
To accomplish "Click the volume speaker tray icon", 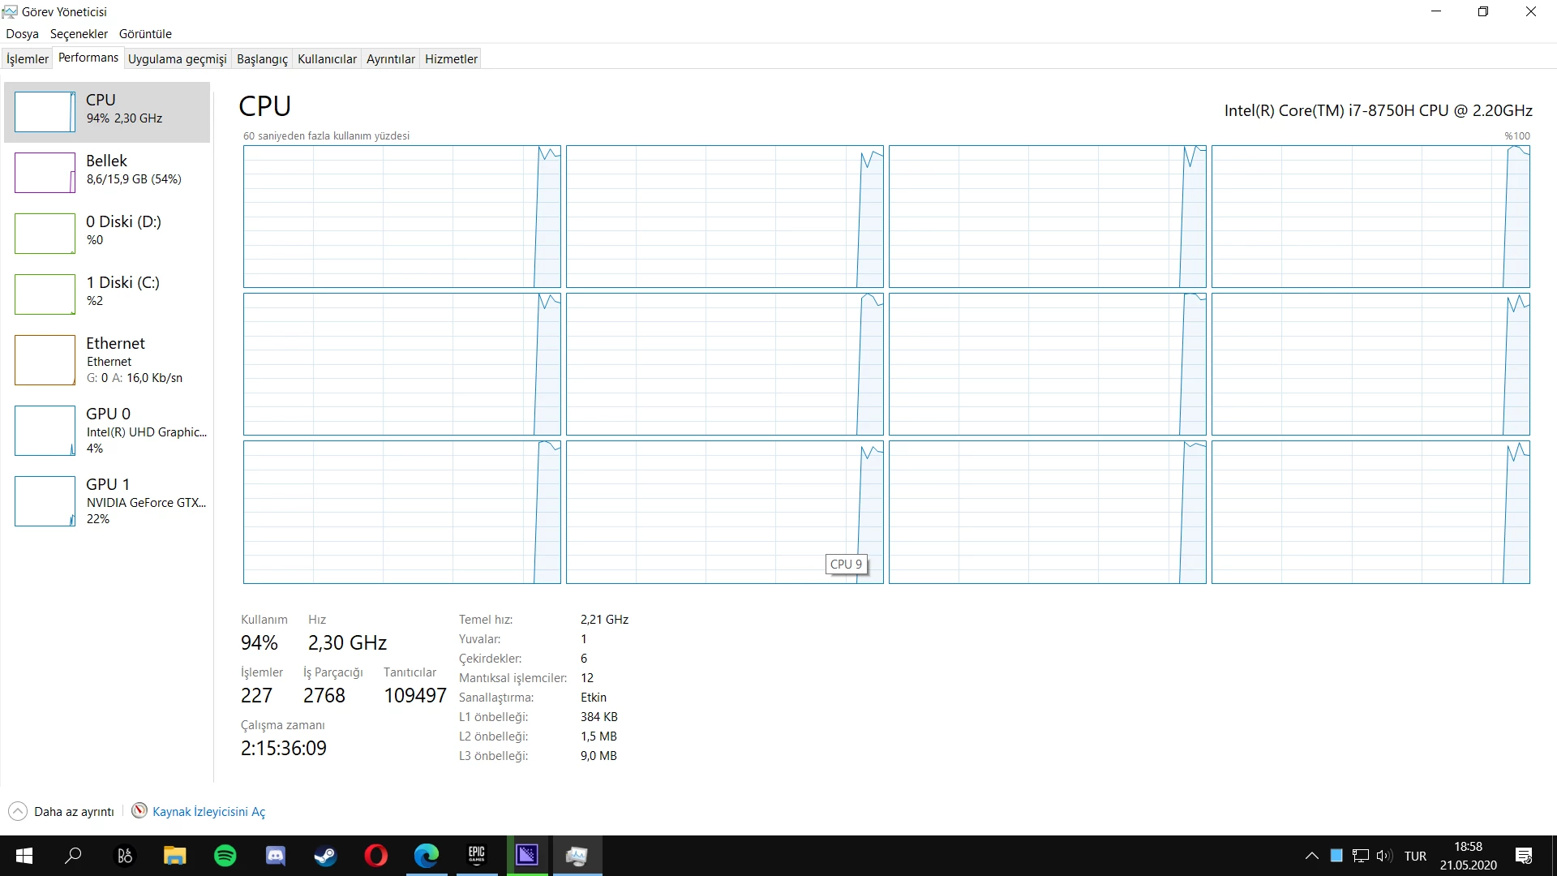I will point(1383,856).
